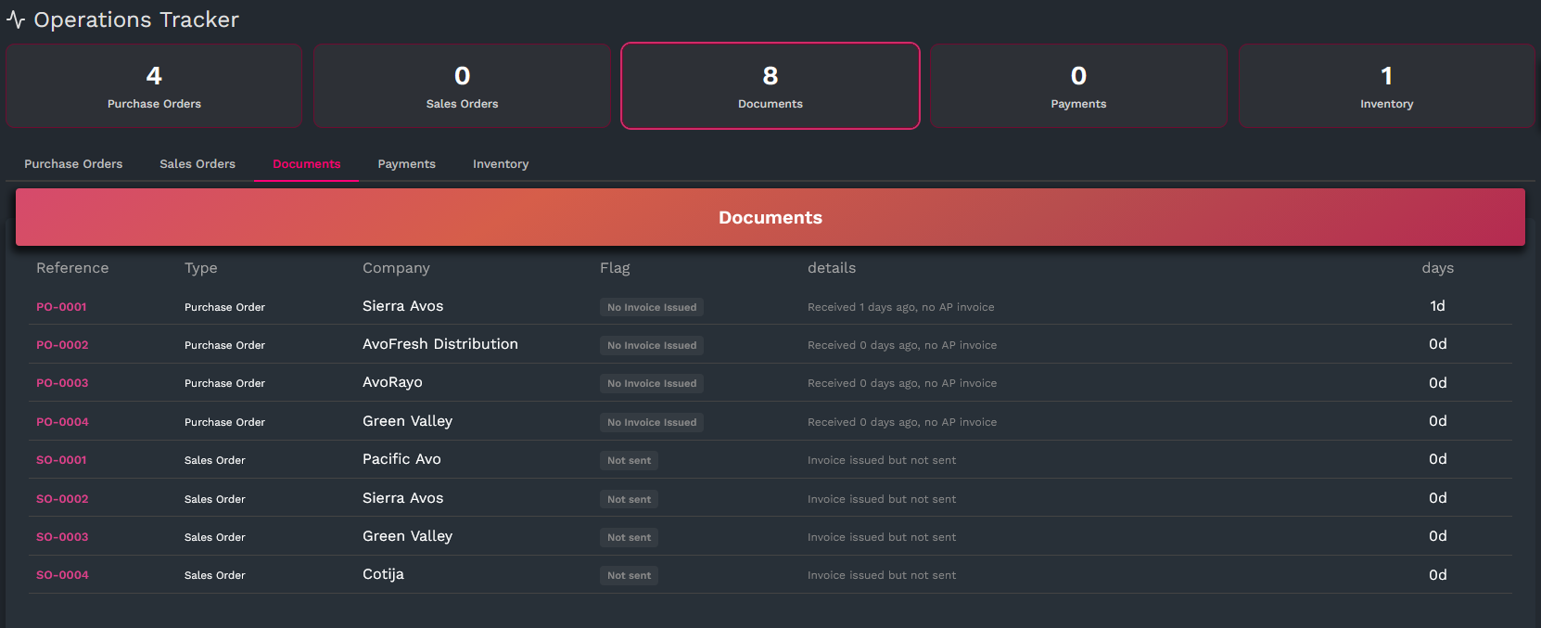Open reference SO-0003
This screenshot has width=1541, height=628.
[62, 537]
